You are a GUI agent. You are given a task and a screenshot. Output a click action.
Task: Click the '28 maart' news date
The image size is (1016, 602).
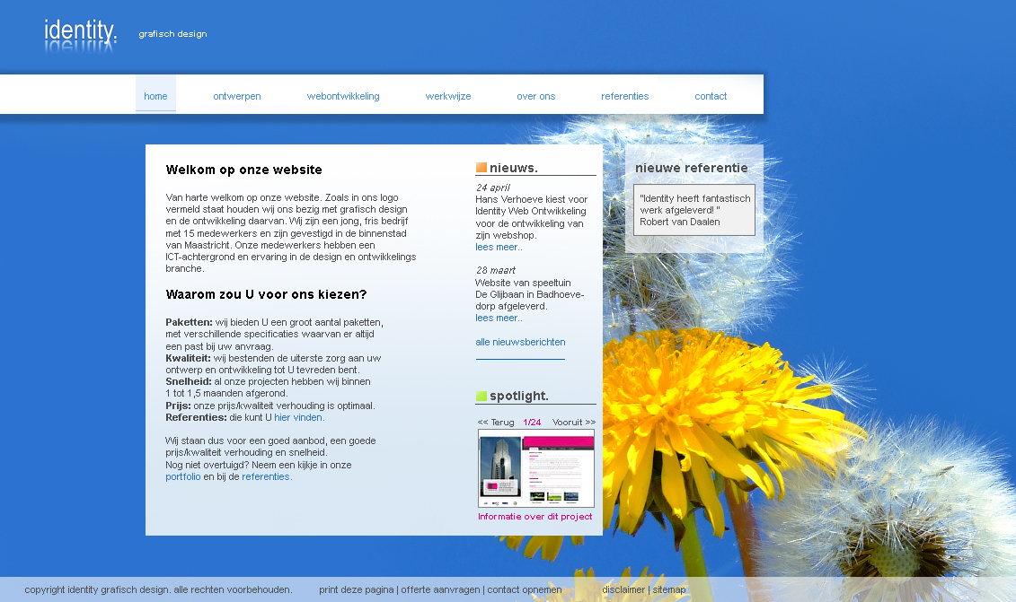[496, 271]
